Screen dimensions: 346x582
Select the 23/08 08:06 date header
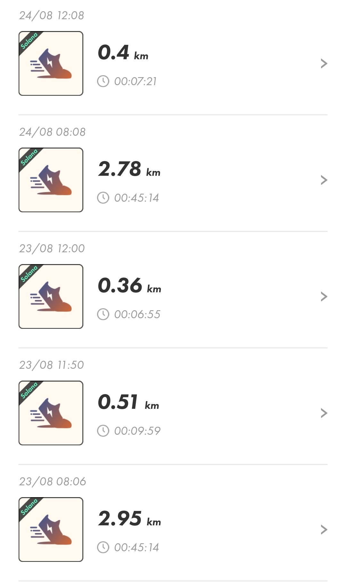coord(53,481)
